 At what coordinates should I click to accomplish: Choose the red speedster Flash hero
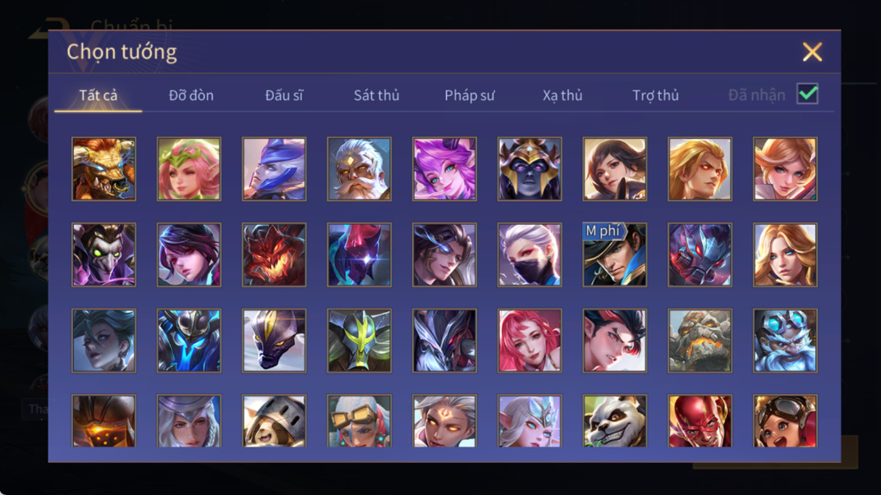[x=700, y=421]
